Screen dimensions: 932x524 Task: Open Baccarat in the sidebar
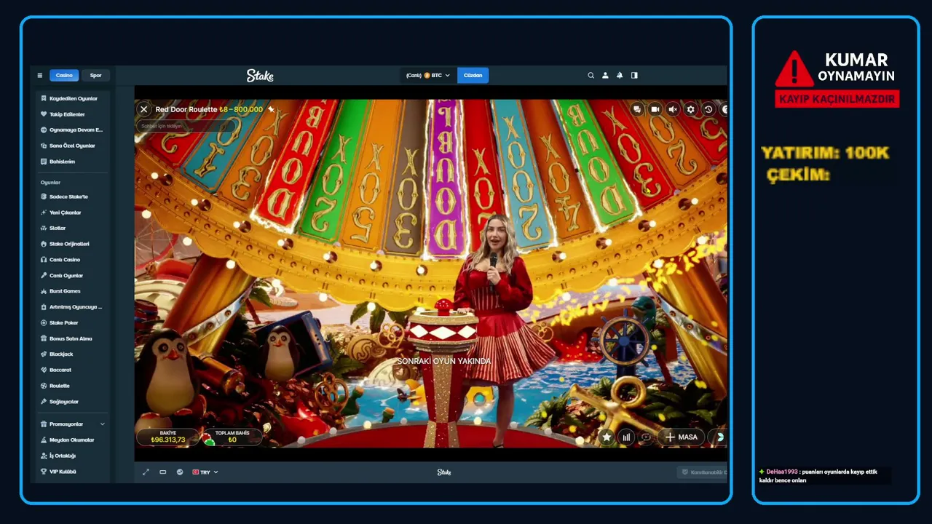pos(73,370)
